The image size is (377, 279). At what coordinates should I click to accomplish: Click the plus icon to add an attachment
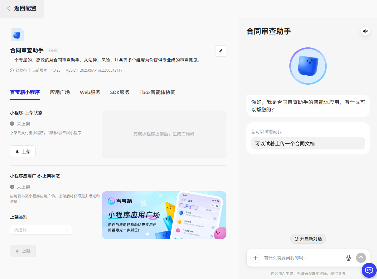click(255, 258)
